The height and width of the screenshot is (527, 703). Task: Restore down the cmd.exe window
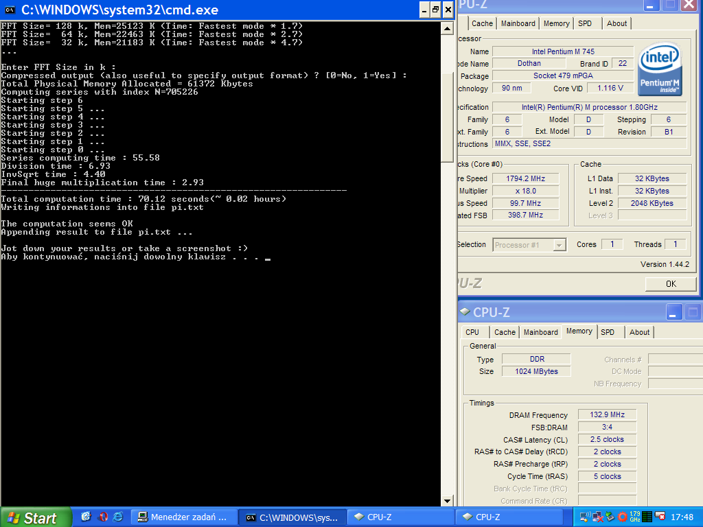pos(435,10)
